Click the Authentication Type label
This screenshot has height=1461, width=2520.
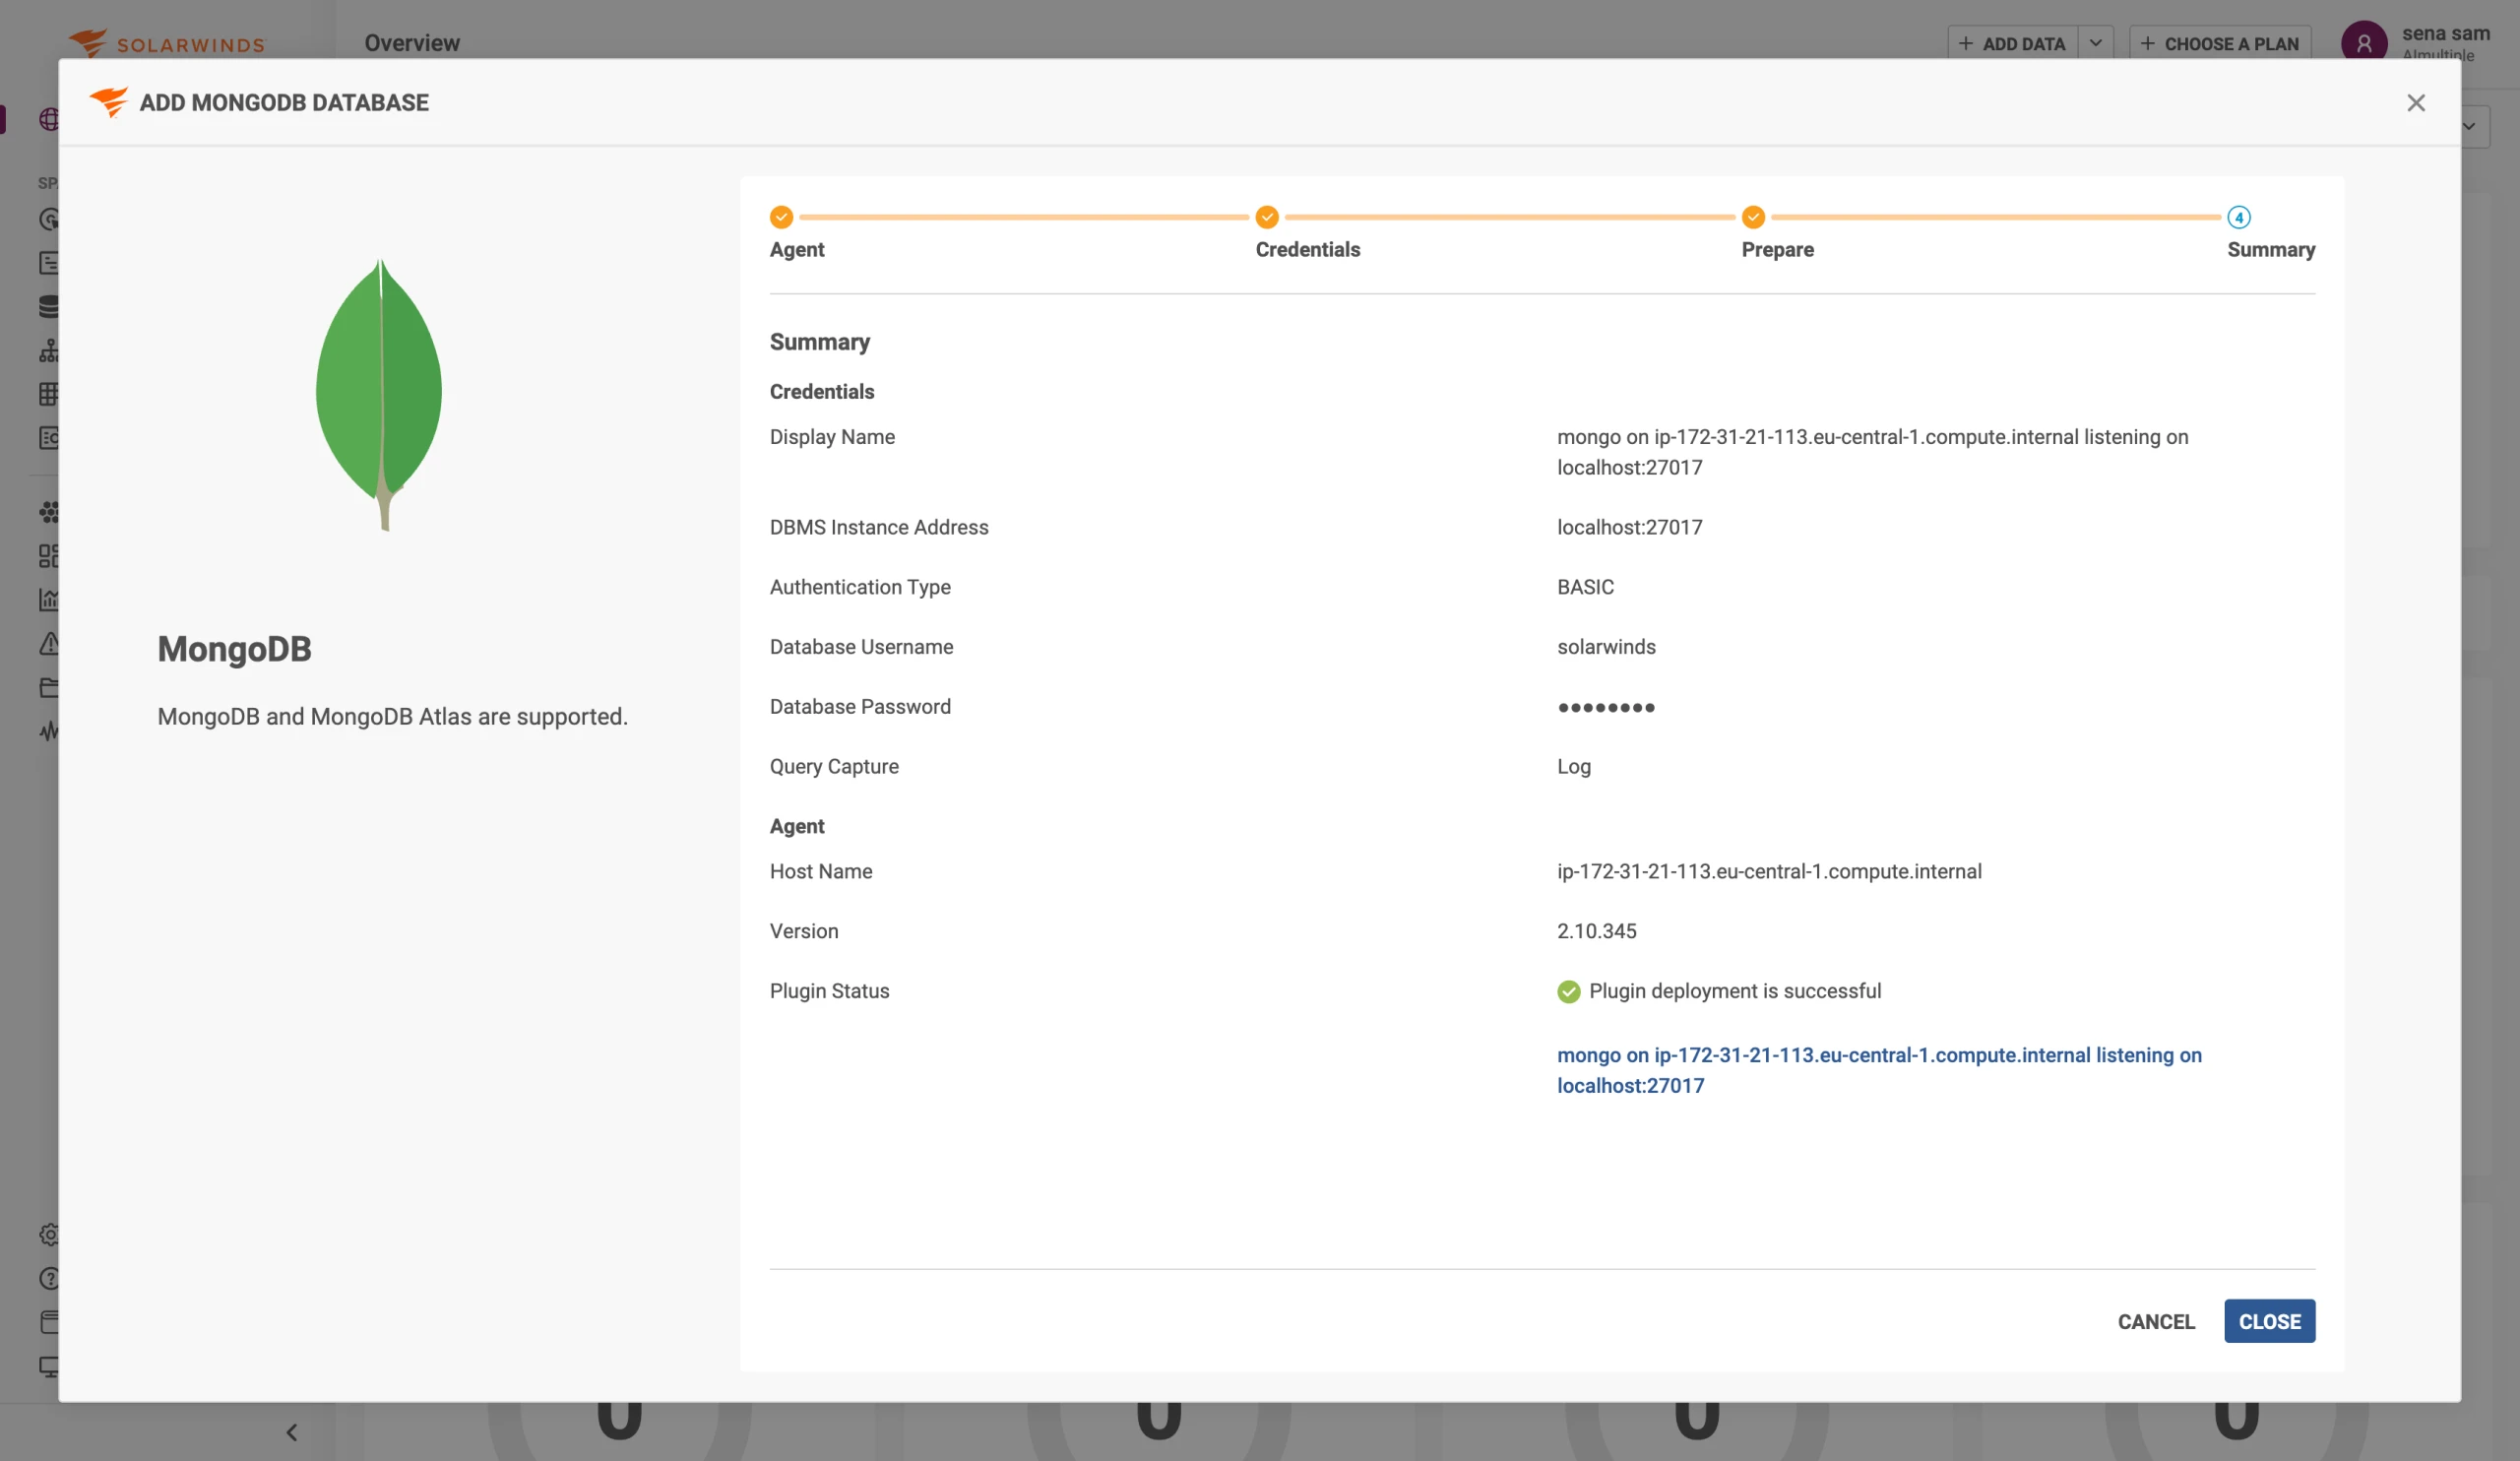(860, 587)
